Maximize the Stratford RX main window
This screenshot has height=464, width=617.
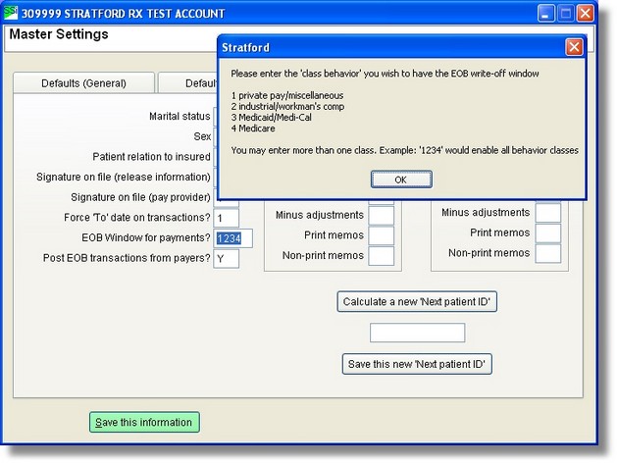click(x=565, y=14)
